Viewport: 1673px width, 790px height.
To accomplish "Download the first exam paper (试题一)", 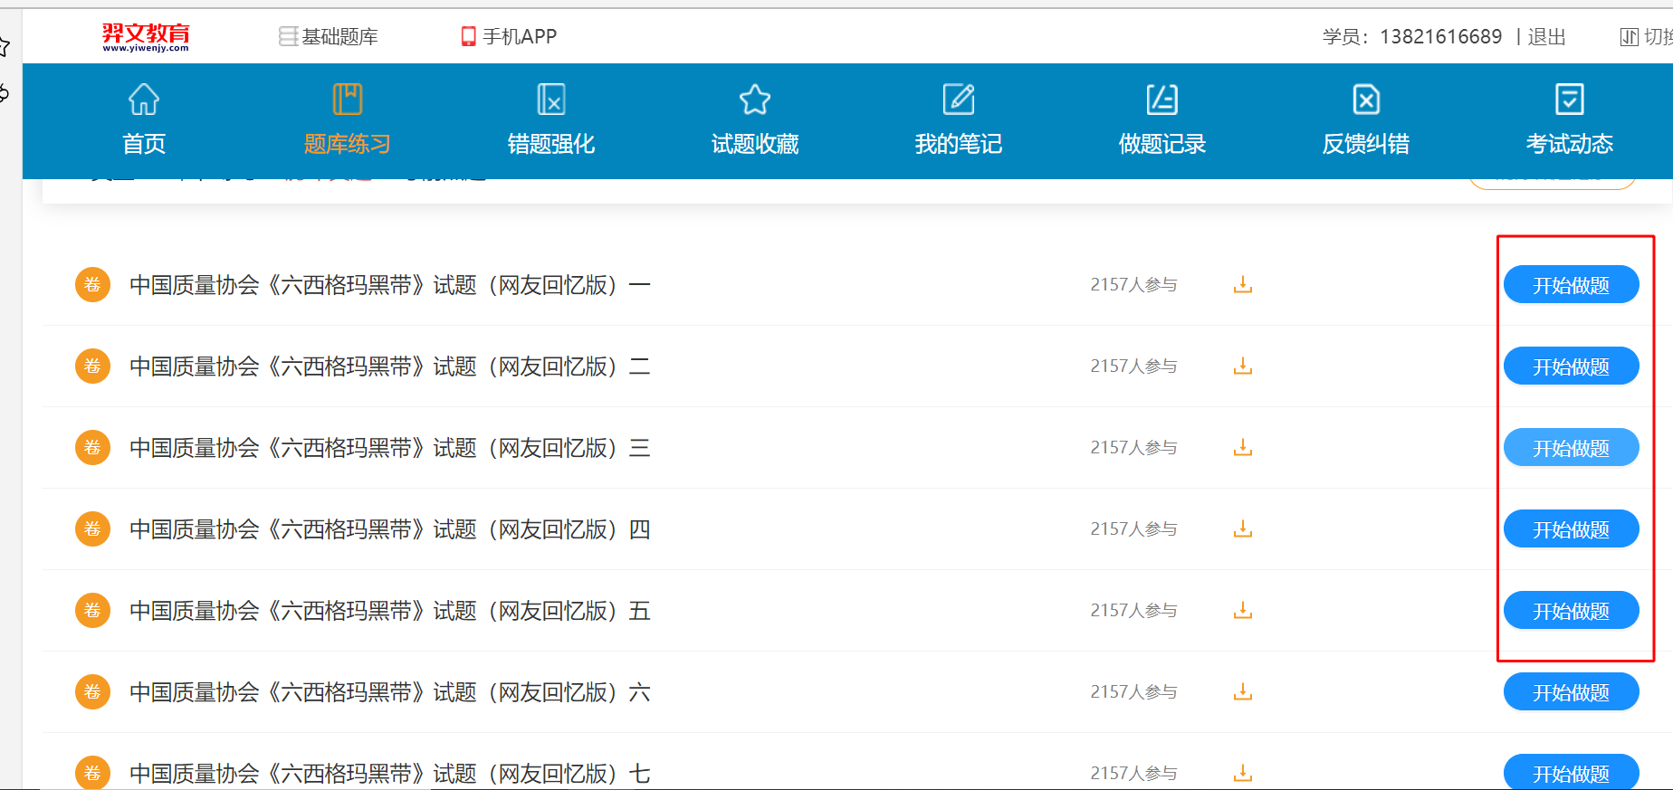I will (1243, 285).
